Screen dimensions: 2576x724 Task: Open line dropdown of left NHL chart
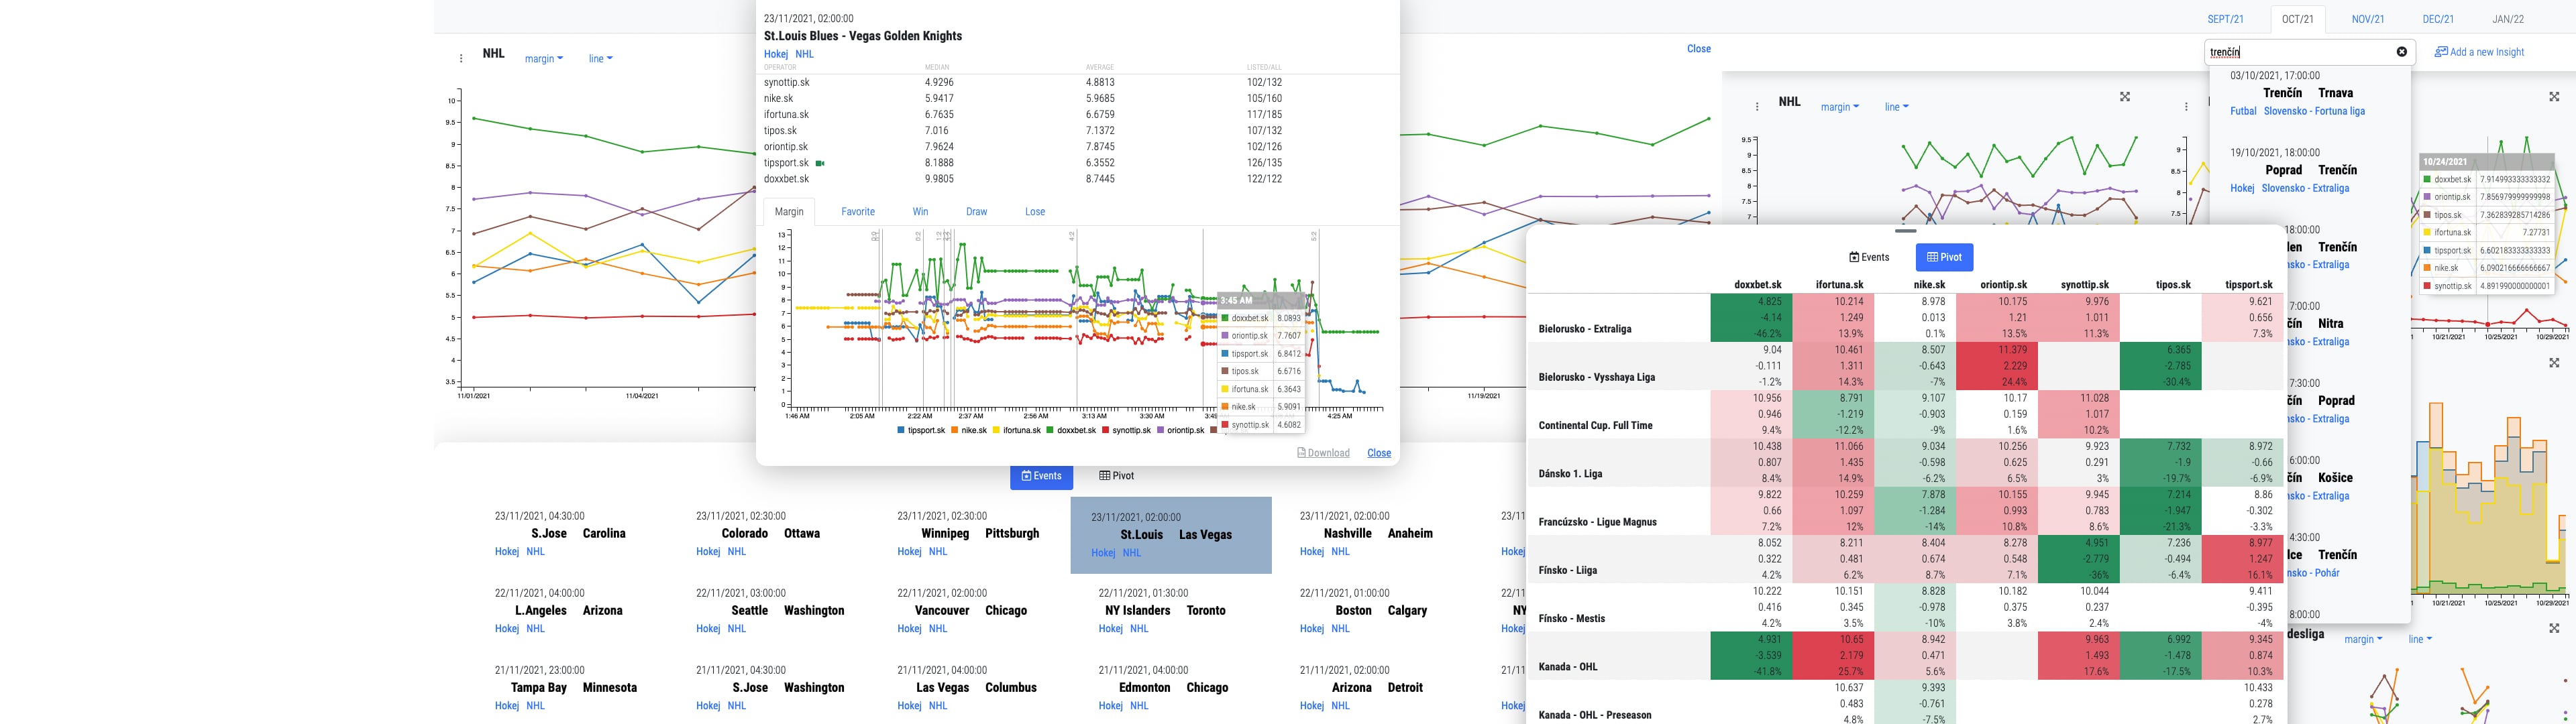click(600, 59)
